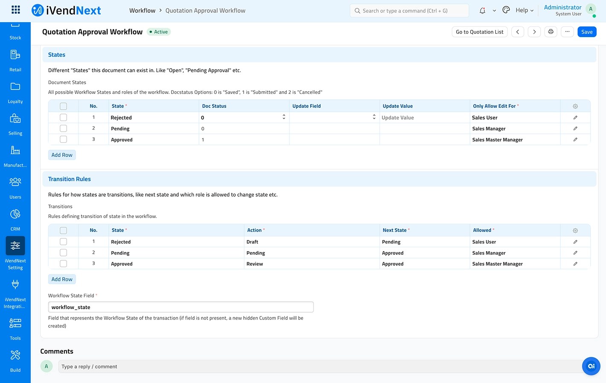
Task: Click Sales Manager in Transitions table
Action: [489, 253]
